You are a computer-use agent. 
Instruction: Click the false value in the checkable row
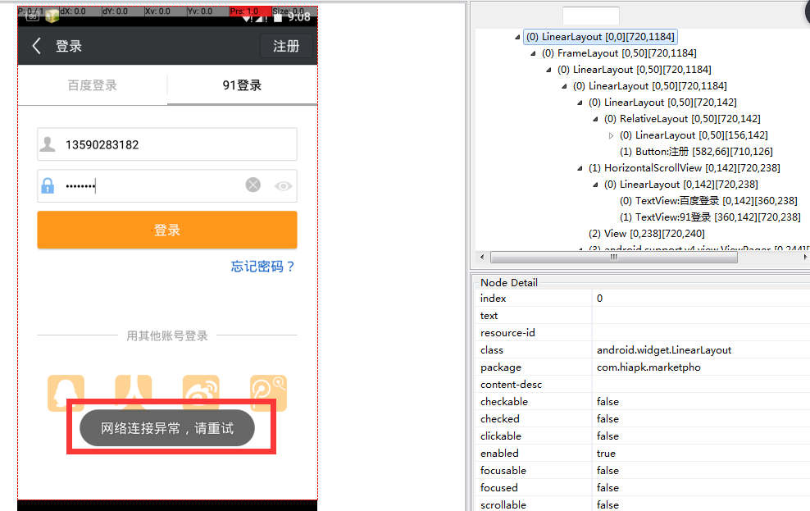pos(607,401)
